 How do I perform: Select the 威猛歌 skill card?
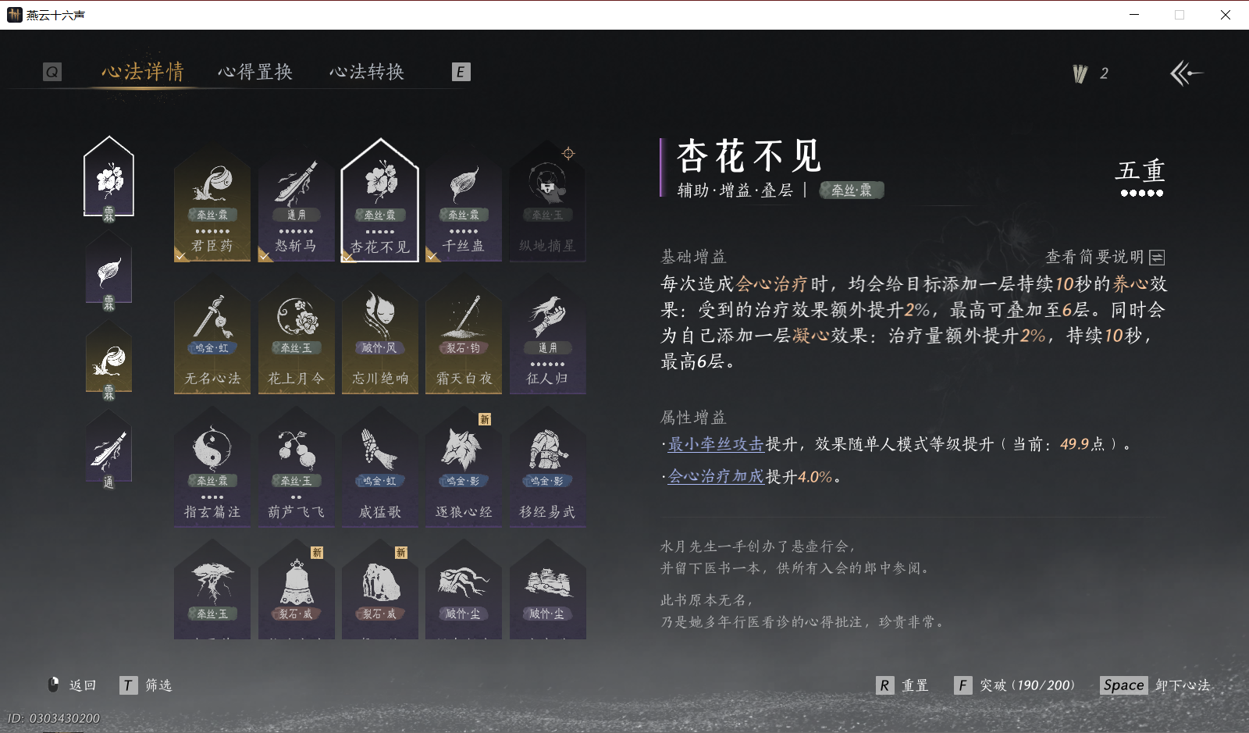click(380, 467)
